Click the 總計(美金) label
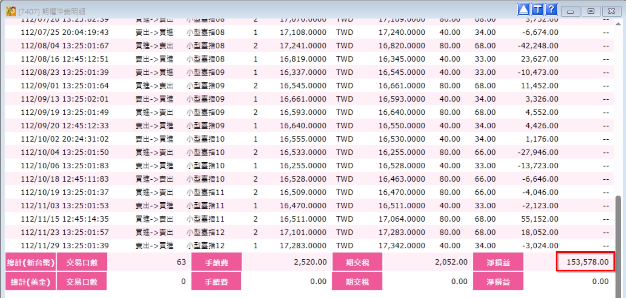The height and width of the screenshot is (298, 626). click(x=30, y=281)
